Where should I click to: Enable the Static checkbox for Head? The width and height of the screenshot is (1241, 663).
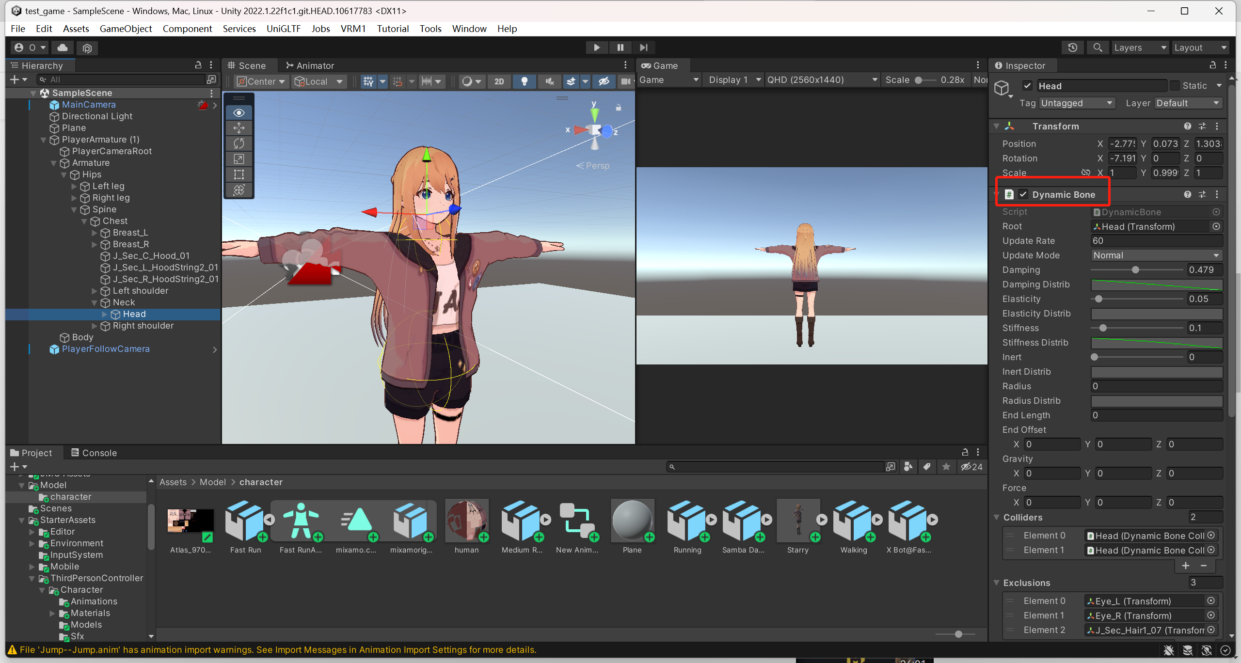1176,85
